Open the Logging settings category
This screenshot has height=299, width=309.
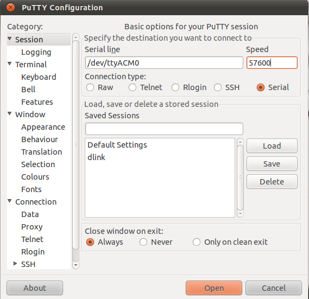click(x=36, y=52)
